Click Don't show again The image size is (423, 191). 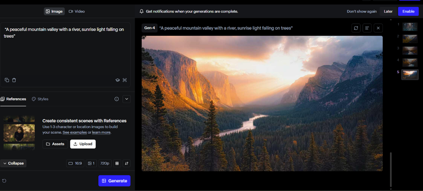[362, 11]
